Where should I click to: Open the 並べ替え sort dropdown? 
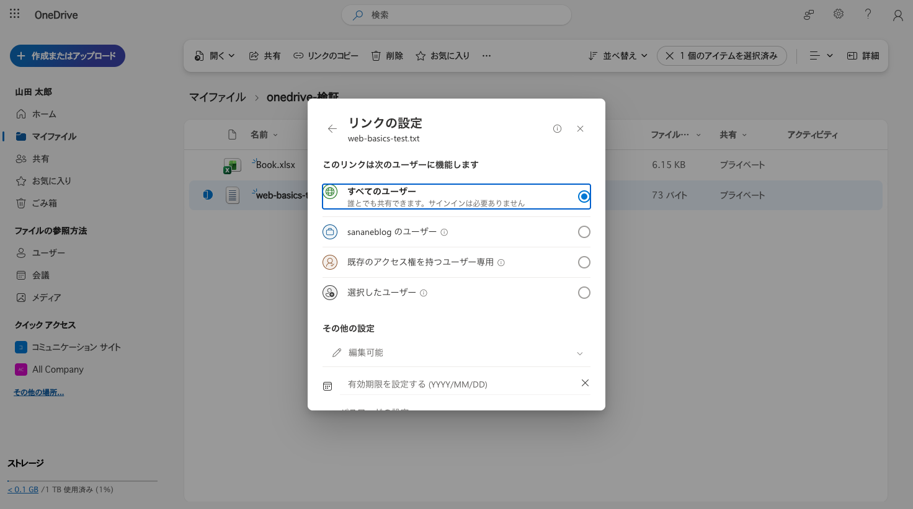click(x=618, y=56)
